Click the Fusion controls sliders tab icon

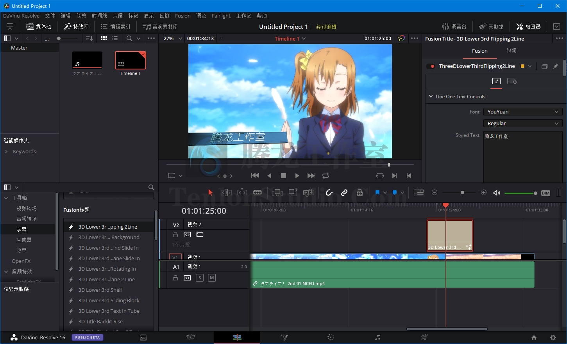[496, 81]
